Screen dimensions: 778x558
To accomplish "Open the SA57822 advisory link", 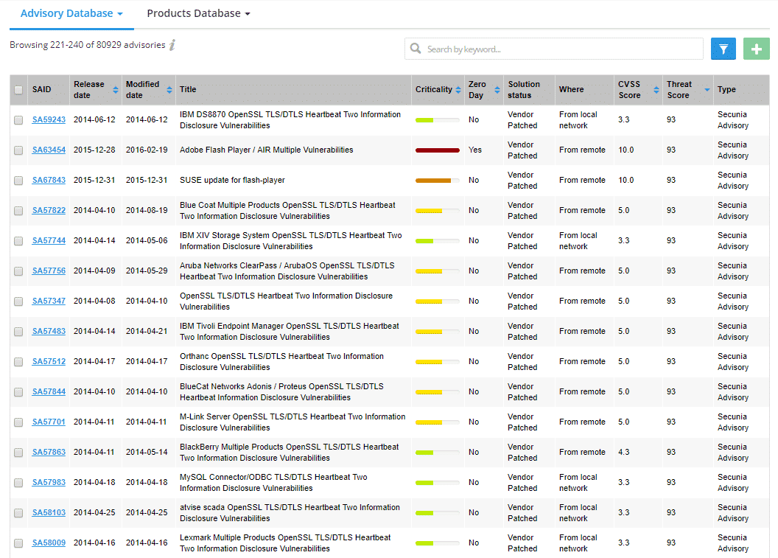I will pyautogui.click(x=49, y=211).
